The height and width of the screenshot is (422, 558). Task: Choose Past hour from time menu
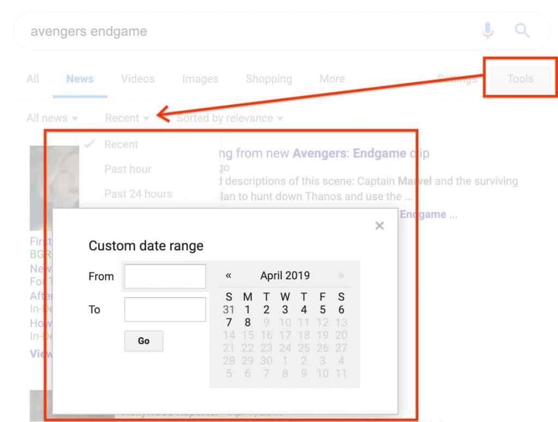point(128,169)
